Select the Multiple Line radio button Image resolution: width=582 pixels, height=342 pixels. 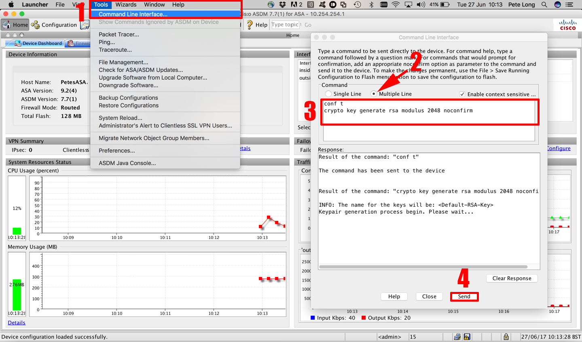point(374,94)
